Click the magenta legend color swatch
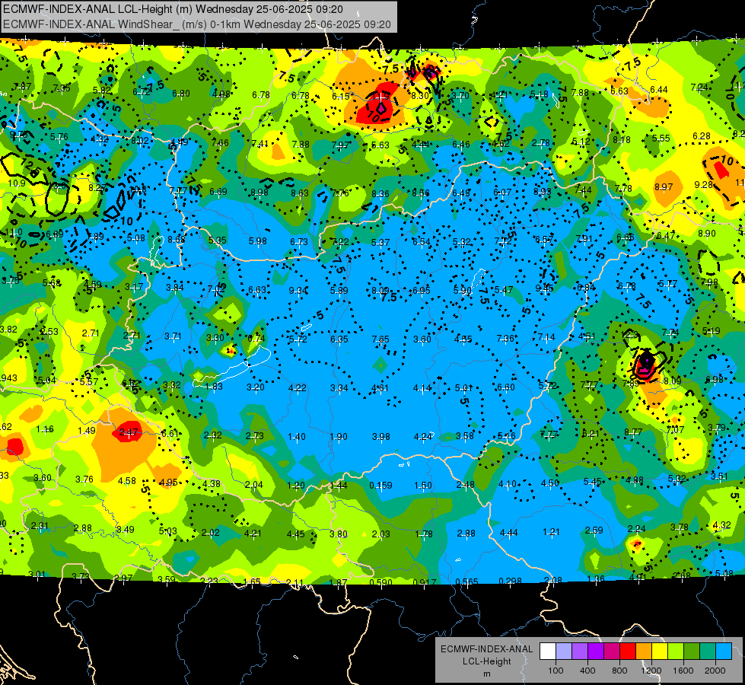The width and height of the screenshot is (745, 685). pyautogui.click(x=612, y=652)
